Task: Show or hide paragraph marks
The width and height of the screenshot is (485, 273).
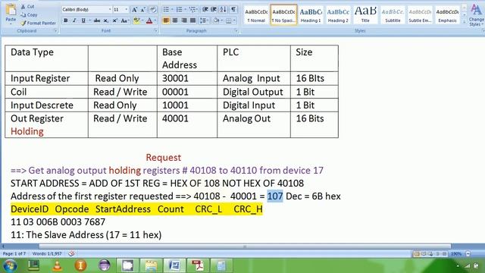Action: (233, 10)
